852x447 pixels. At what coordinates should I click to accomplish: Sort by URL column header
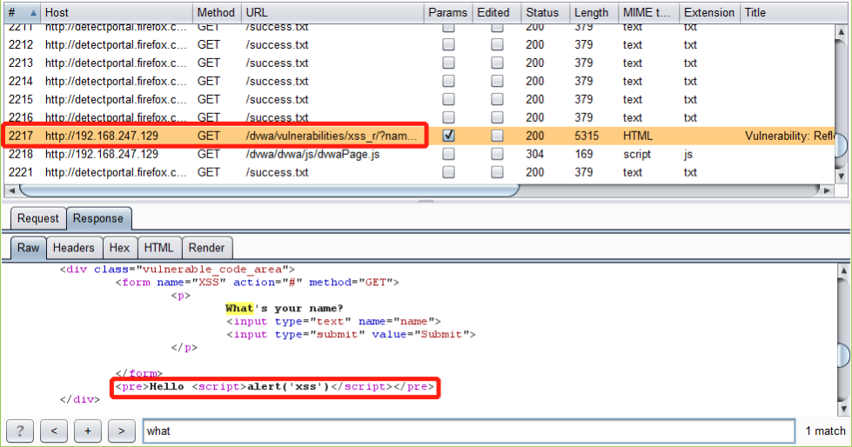tap(332, 12)
